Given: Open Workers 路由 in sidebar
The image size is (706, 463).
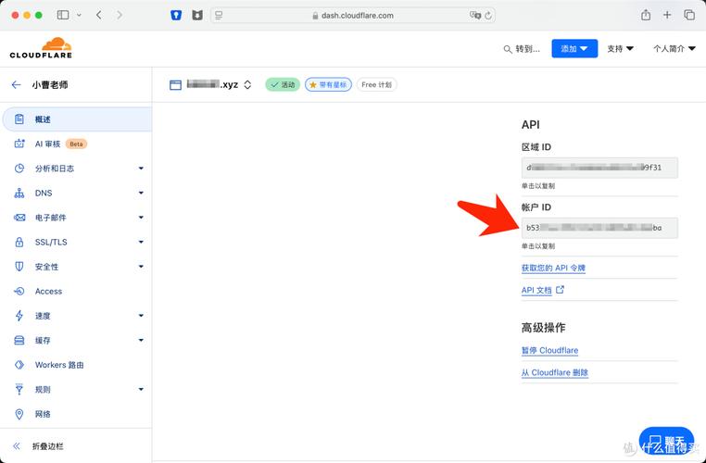Looking at the screenshot, I should click(59, 365).
